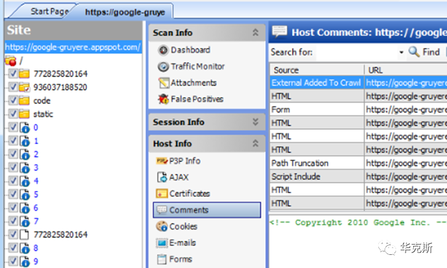447x268 pixels.
Task: Open False Positives bug icon
Action: (163, 99)
